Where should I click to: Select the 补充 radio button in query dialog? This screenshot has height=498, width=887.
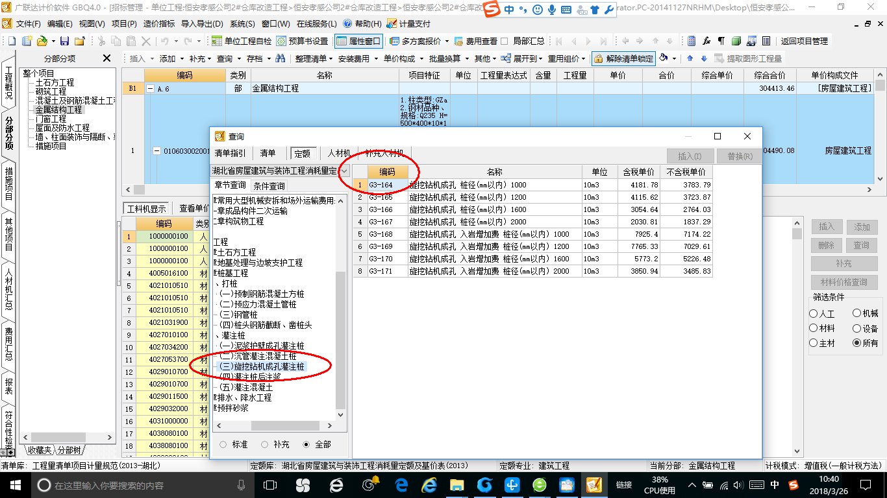click(264, 444)
